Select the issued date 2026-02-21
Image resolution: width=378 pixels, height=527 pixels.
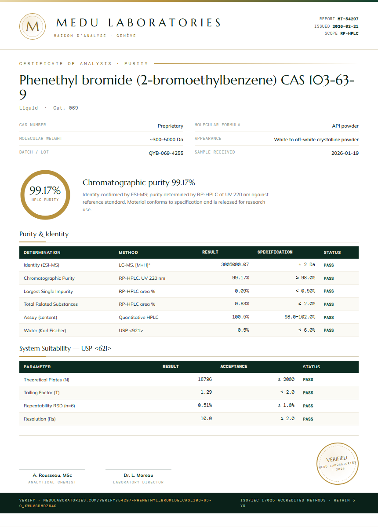(345, 26)
